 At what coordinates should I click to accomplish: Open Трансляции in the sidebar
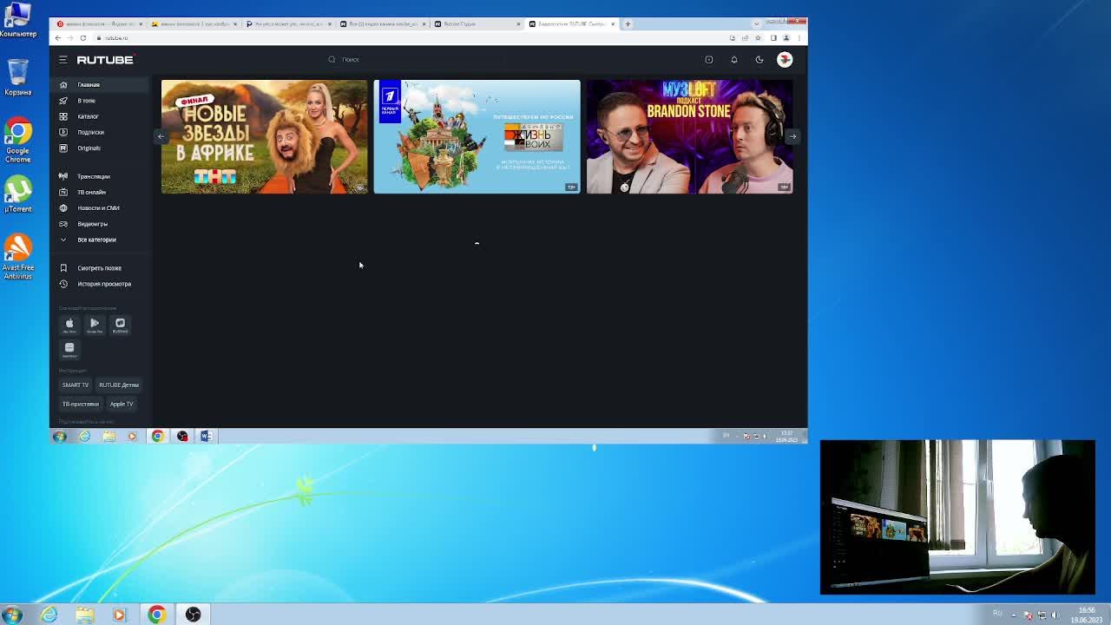(x=98, y=176)
